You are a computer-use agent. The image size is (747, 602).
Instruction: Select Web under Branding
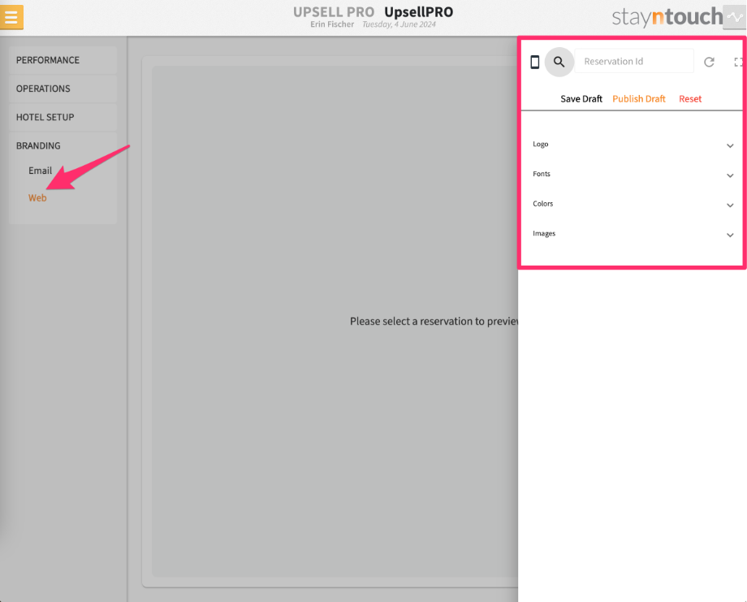(x=37, y=197)
